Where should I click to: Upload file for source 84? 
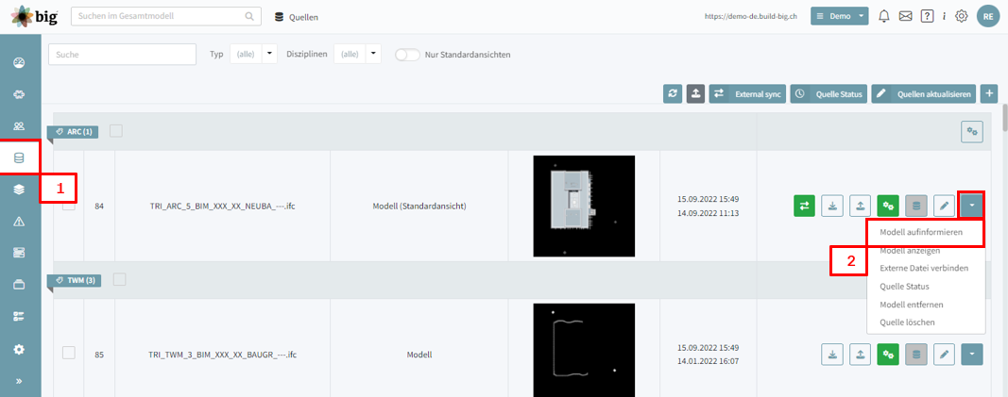coord(860,206)
